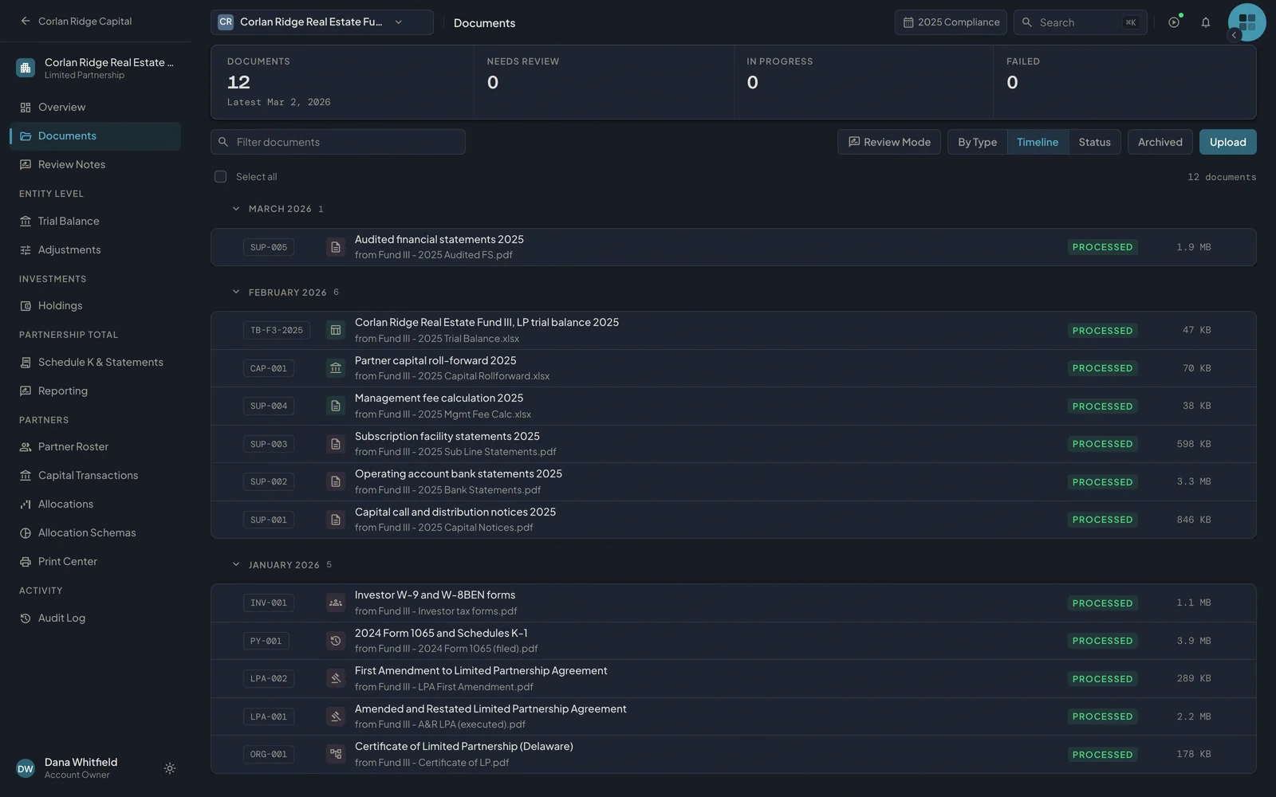The width and height of the screenshot is (1276, 797).
Task: Switch to By Type view tab
Action: 977,142
